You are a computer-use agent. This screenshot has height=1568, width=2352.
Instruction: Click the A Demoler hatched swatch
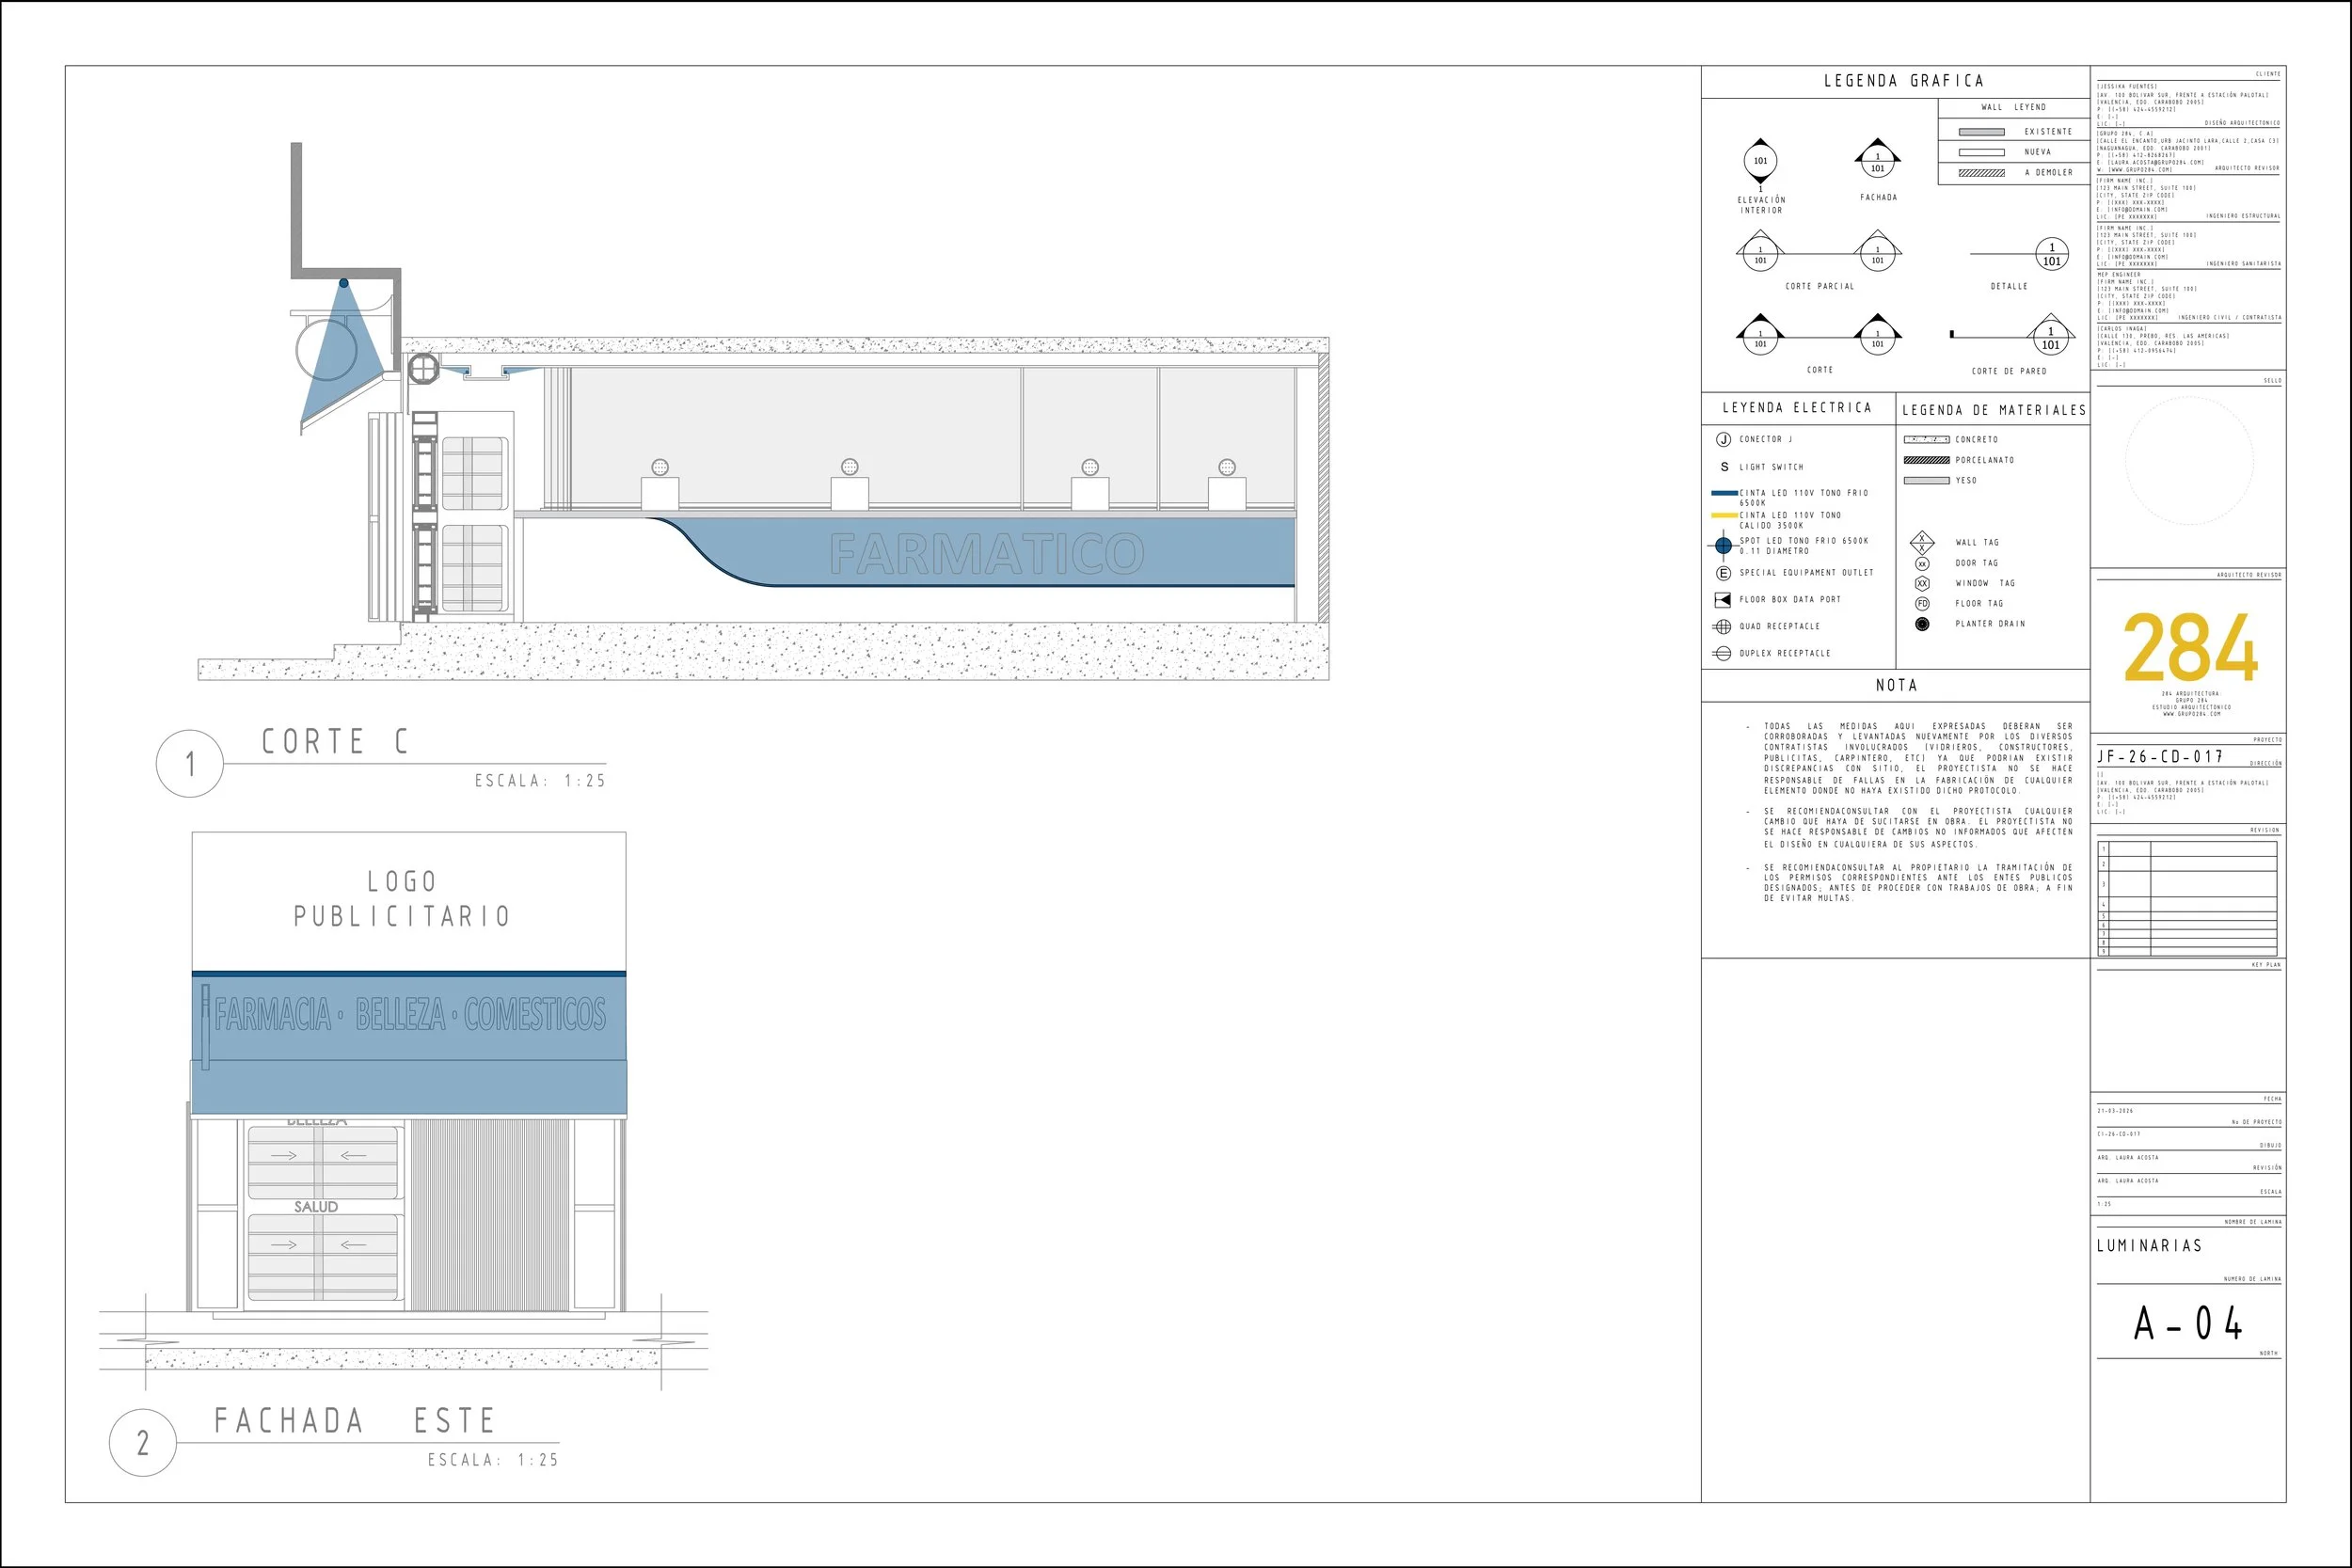(1981, 173)
